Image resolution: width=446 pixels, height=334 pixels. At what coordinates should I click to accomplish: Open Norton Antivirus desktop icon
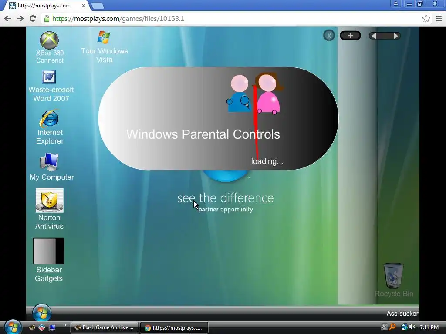[x=49, y=209]
